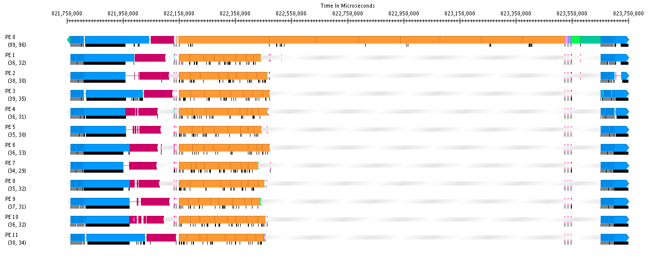Select the magenta entry block in PE 3 timeline
This screenshot has height=259, width=649.
click(158, 94)
